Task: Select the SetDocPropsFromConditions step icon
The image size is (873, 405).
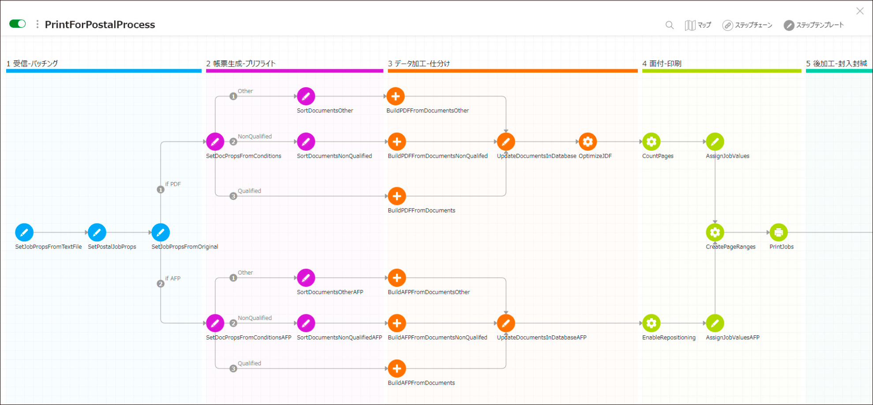Action: (x=215, y=142)
